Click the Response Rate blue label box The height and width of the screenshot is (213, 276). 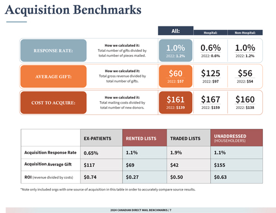pos(54,51)
